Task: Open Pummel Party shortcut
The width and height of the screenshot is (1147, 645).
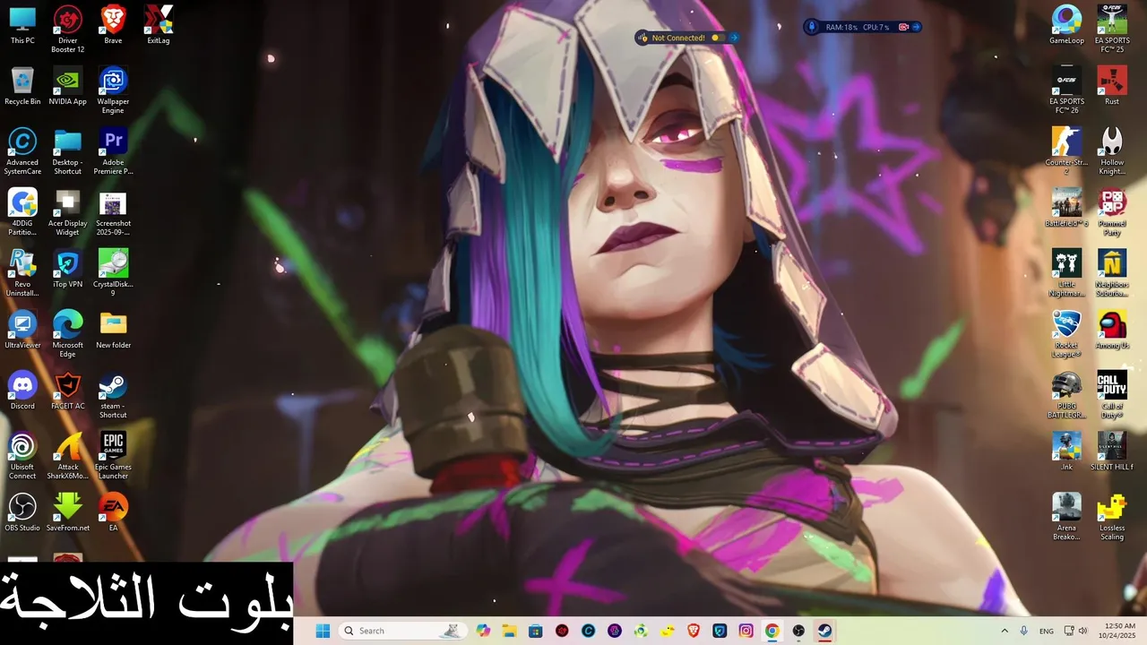Action: click(1112, 212)
